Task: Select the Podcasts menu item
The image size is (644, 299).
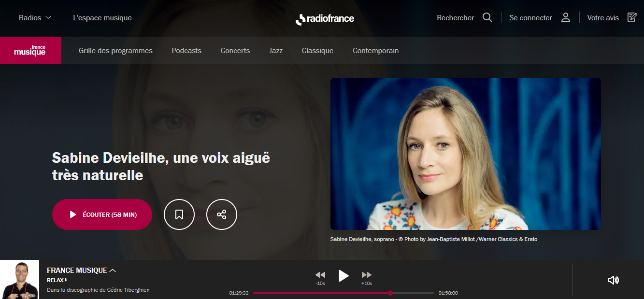Action: [x=186, y=51]
